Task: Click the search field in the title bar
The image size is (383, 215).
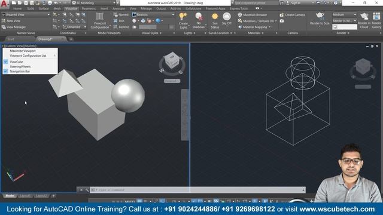Action: tap(257, 3)
